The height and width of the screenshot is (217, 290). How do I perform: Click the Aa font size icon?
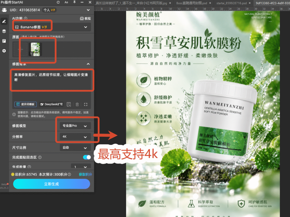[x=66, y=2]
